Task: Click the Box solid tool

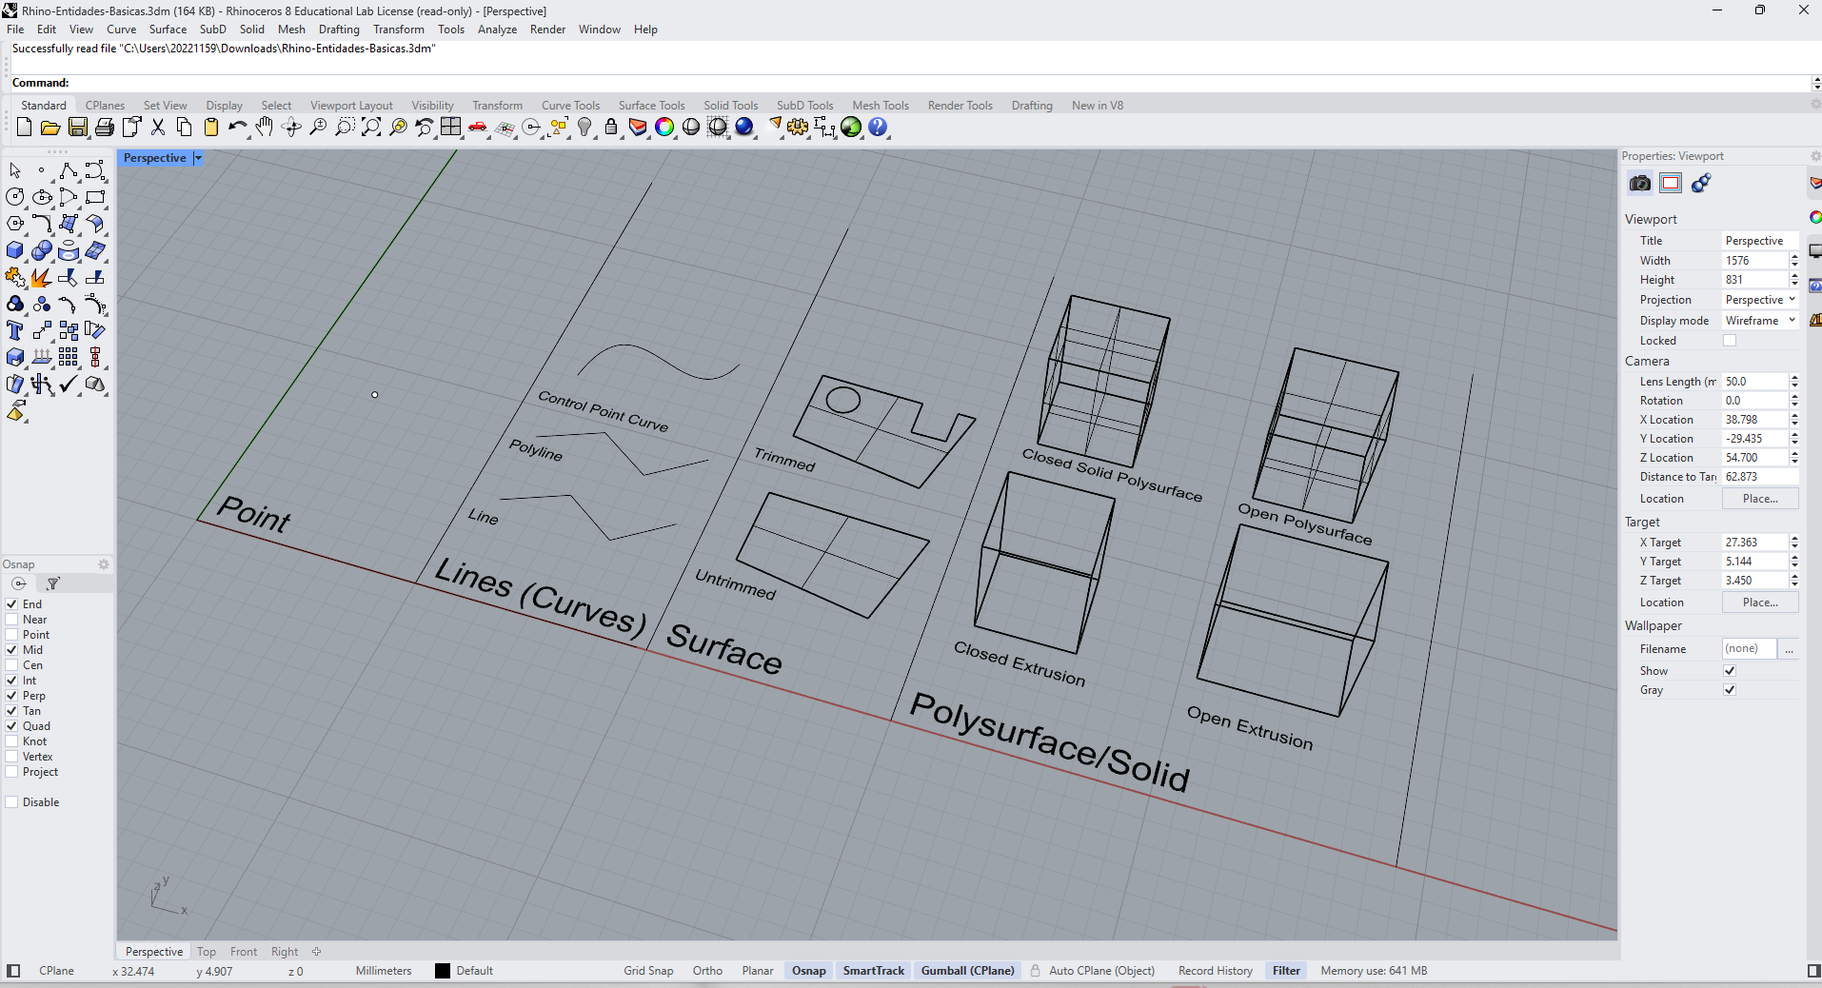Action: point(15,250)
